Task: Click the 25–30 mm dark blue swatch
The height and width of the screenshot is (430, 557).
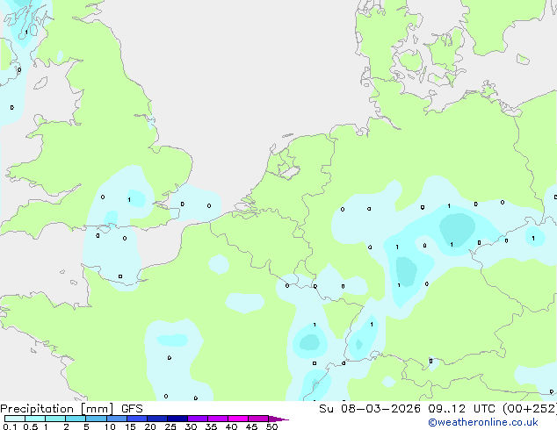Action: pyautogui.click(x=177, y=419)
